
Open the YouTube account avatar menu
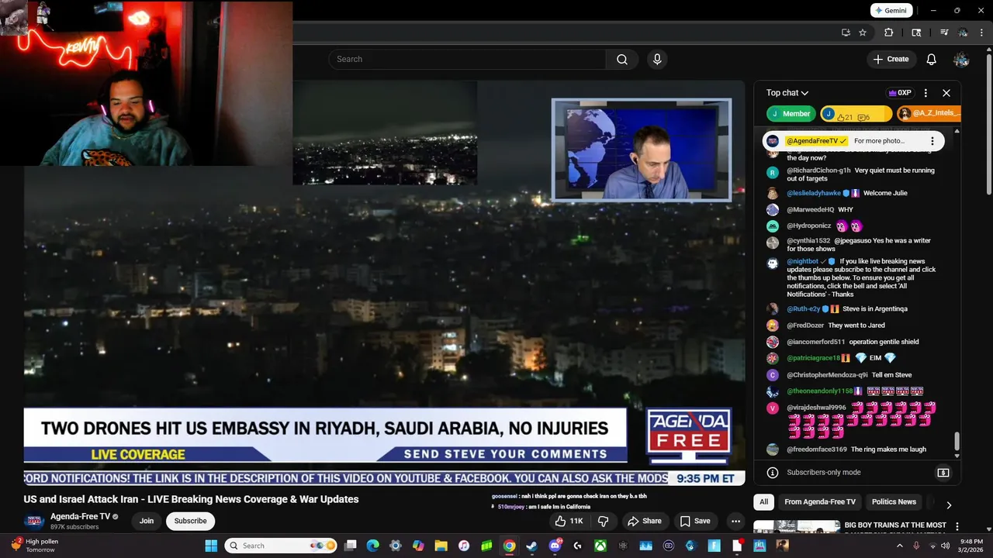pyautogui.click(x=961, y=59)
